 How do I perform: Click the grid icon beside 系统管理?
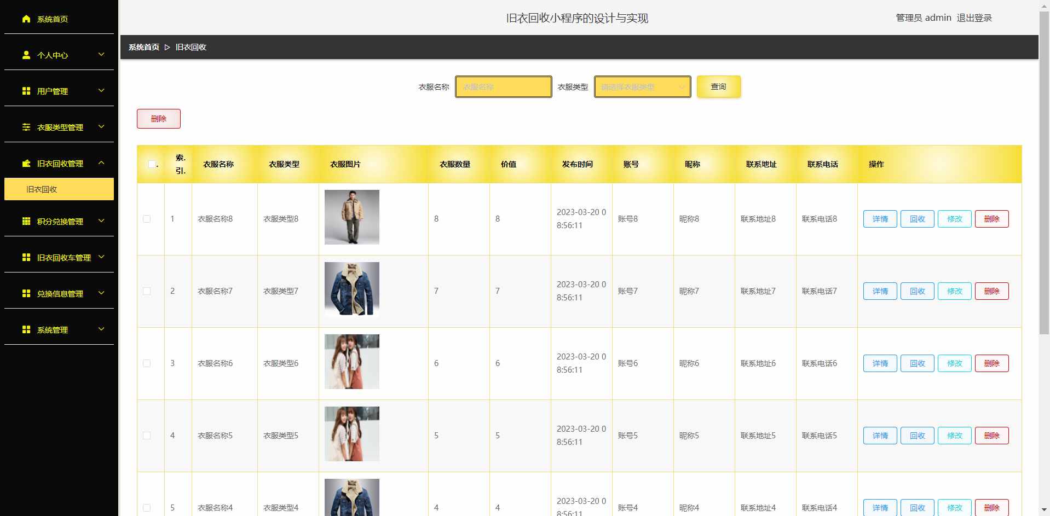coord(26,329)
